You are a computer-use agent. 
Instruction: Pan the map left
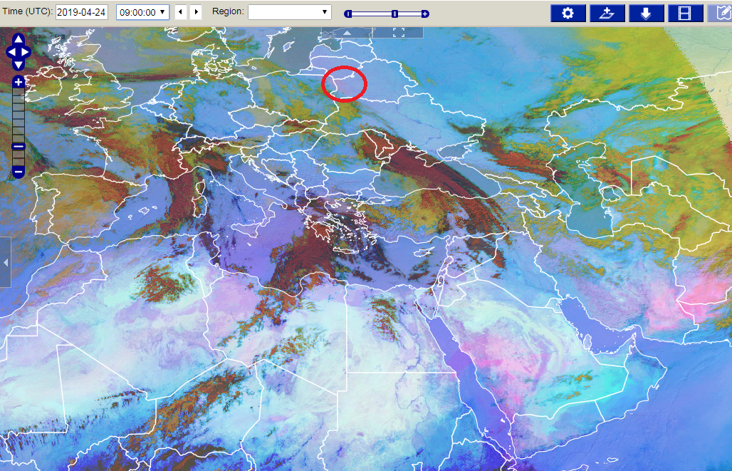point(11,51)
